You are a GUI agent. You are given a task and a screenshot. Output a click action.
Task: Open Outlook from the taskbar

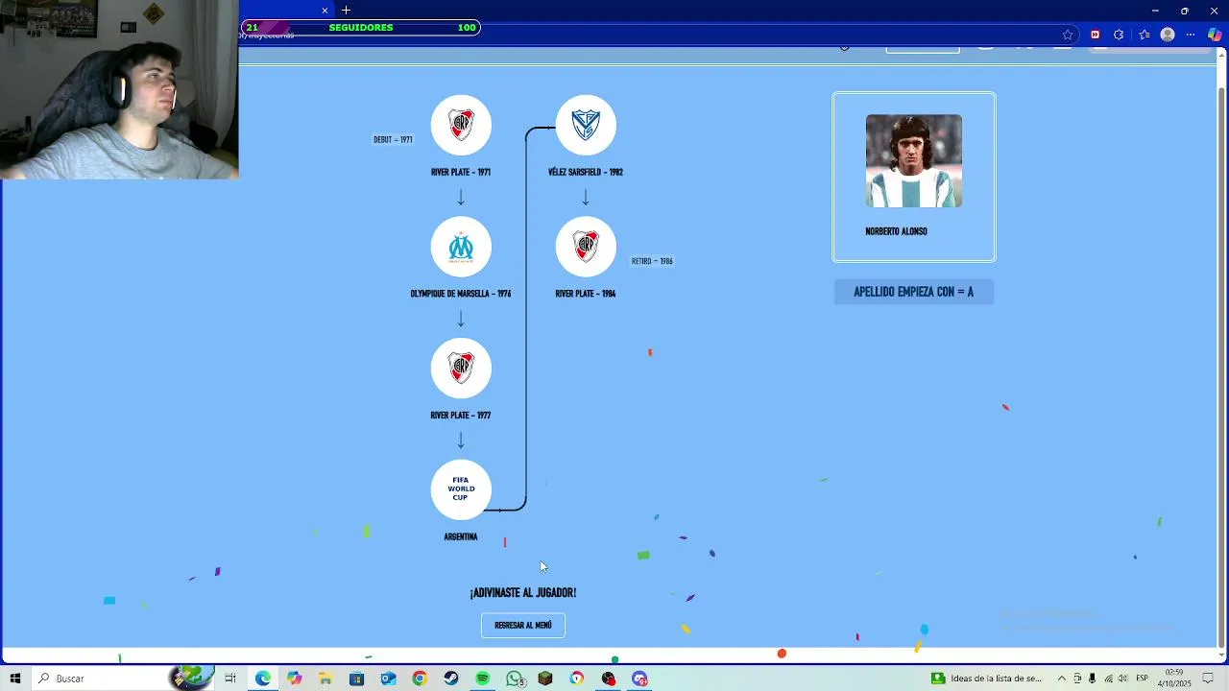pos(388,679)
